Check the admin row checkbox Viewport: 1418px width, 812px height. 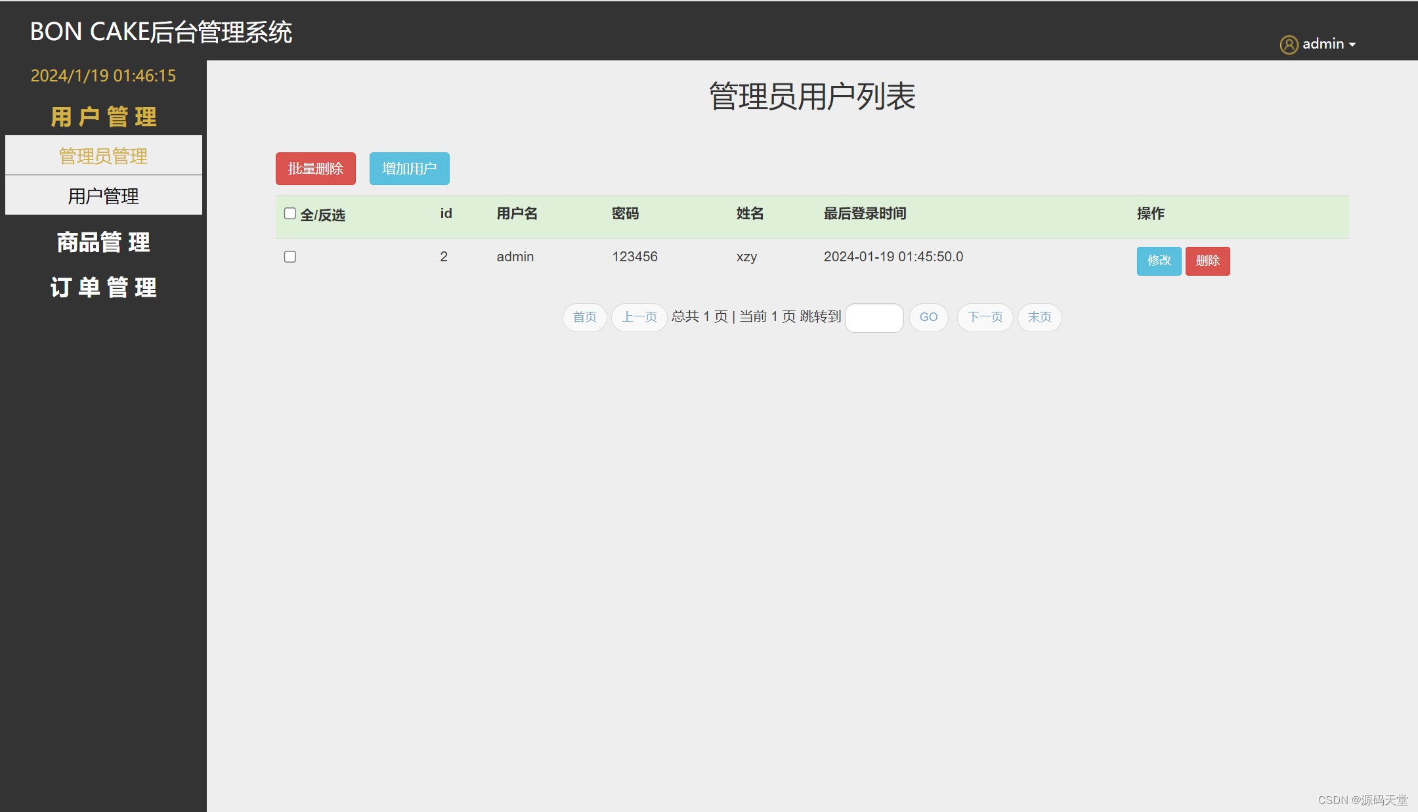pyautogui.click(x=290, y=257)
